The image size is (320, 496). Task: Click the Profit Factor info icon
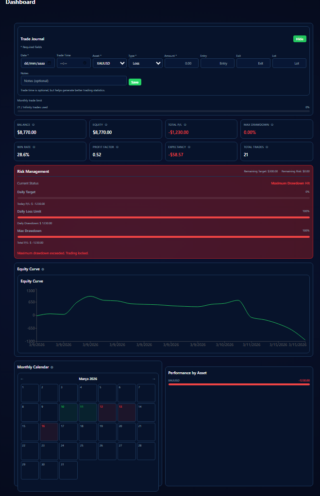click(117, 147)
